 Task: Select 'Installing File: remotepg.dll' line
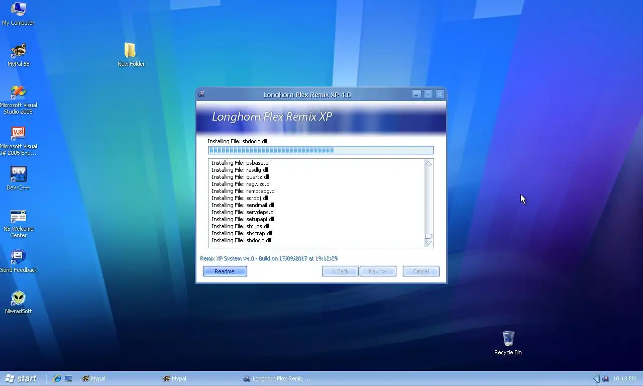244,191
